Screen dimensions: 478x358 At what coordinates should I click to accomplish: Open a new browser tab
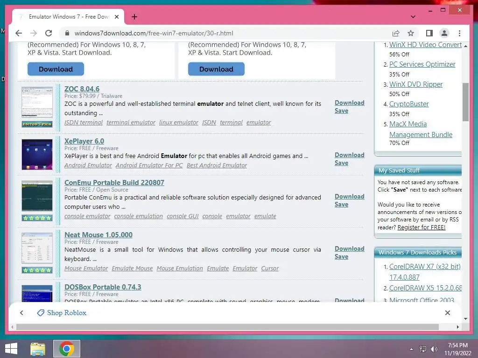[x=134, y=17]
